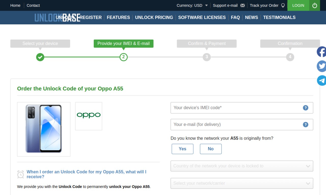This screenshot has height=195, width=326.
Task: Go to UNLOCK PRICING in the menu
Action: [154, 18]
